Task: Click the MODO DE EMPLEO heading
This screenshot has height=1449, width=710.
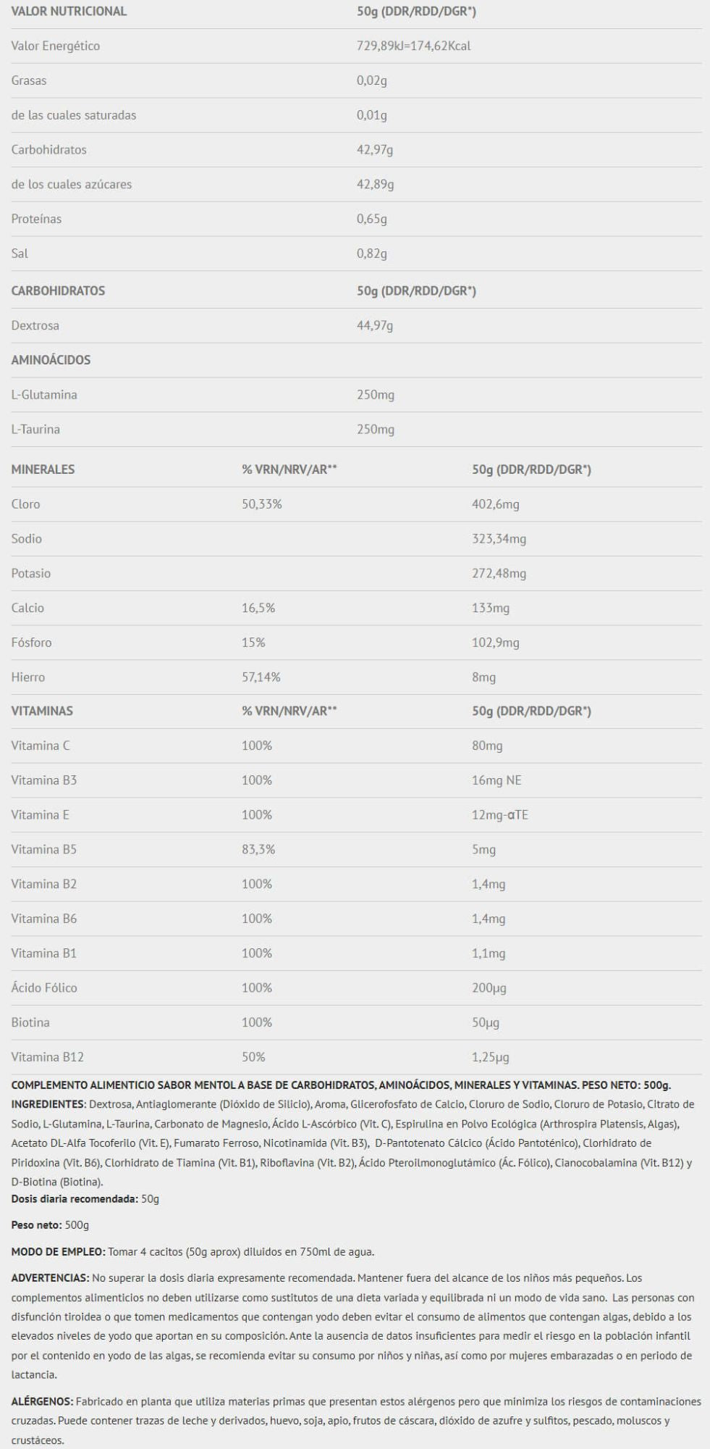Action: point(58,1252)
